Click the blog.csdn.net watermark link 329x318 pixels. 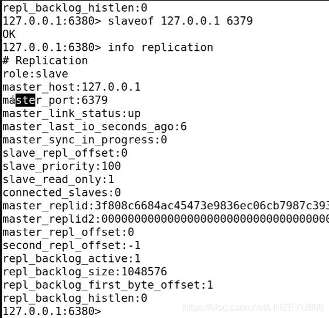(x=253, y=307)
